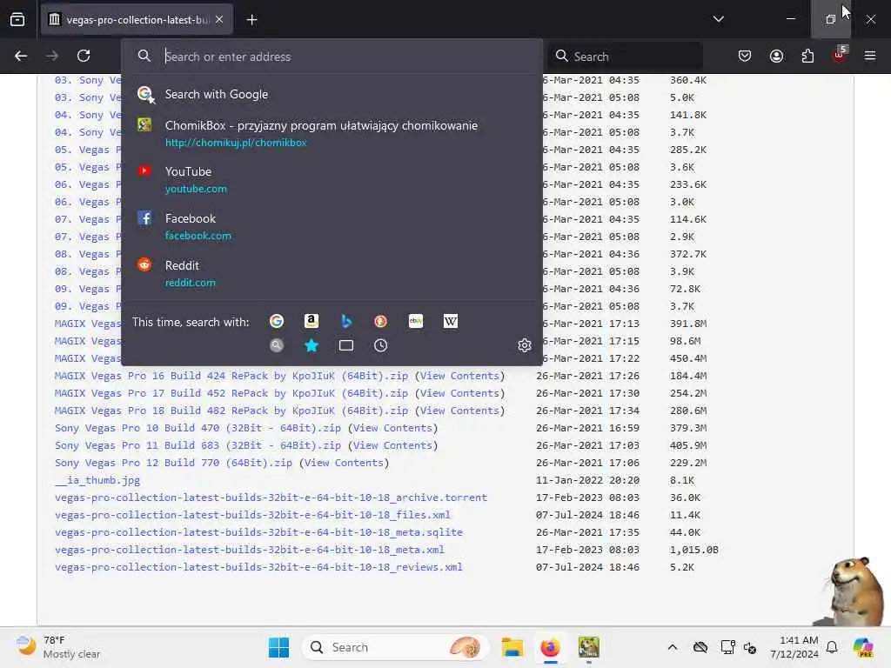Screen dimensions: 891x668
Task: Expand the list all tabs chevron
Action: [718, 19]
